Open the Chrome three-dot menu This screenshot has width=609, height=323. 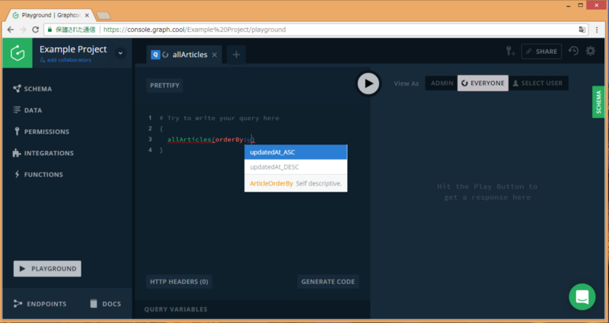[597, 30]
